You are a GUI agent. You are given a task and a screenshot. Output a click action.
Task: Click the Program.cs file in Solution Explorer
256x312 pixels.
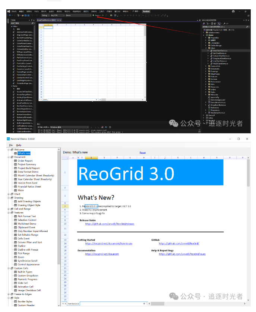tap(215, 110)
